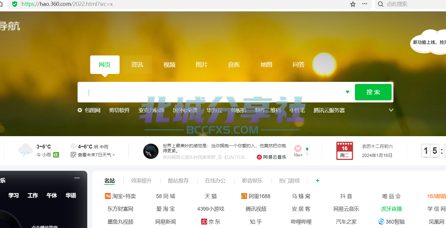Viewport: 446px width, 228px height.
Task: Bookmark page with the star icon
Action: 353,4
